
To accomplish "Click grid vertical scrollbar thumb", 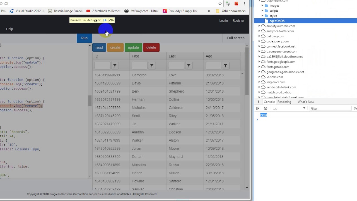I will click(x=247, y=71).
